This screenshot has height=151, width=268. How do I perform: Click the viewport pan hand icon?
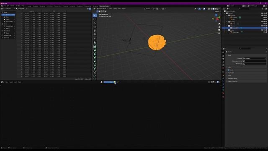[219, 27]
